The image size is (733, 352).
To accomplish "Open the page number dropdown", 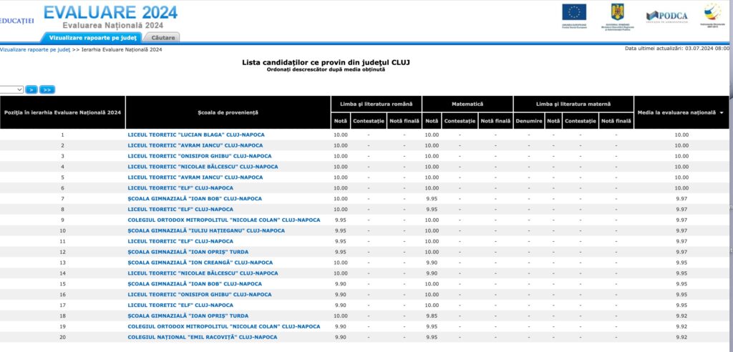I will [11, 89].
